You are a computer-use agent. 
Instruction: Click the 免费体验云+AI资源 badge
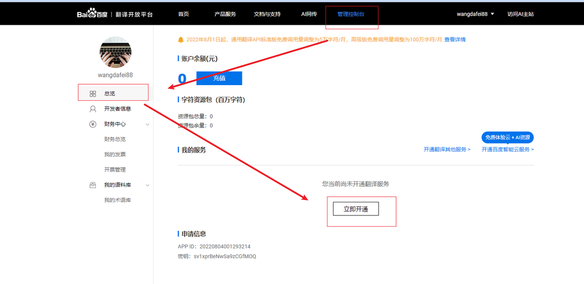pyautogui.click(x=508, y=138)
